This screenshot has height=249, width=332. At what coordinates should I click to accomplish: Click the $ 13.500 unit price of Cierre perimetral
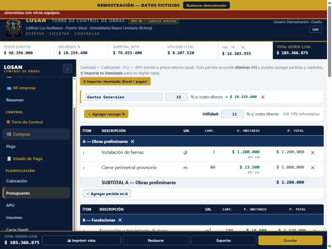249,167
